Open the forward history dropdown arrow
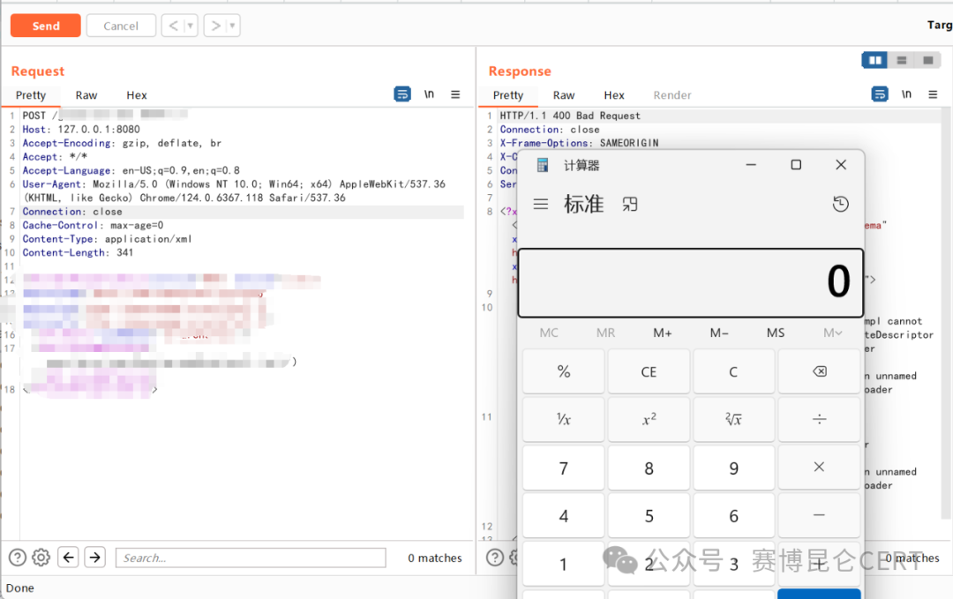 coord(233,26)
